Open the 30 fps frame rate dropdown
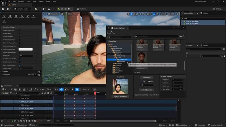 [x=85, y=89]
